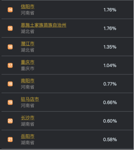The height and width of the screenshot is (150, 134).
Task: Click the orange rank 21 badge
Action: 10,139
